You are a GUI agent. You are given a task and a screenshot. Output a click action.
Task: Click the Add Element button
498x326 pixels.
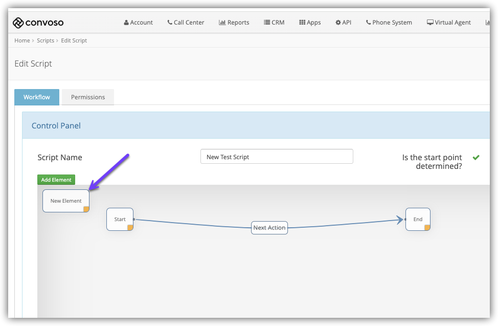[x=56, y=180]
